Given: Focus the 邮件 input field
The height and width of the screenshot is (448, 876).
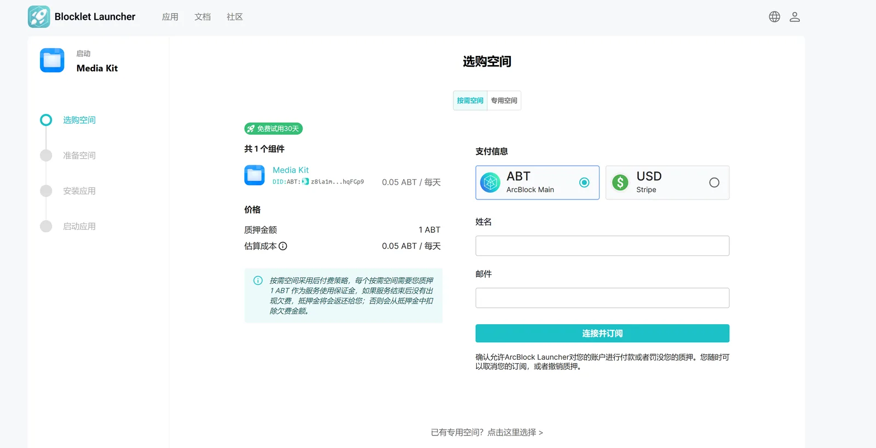Looking at the screenshot, I should click(602, 298).
